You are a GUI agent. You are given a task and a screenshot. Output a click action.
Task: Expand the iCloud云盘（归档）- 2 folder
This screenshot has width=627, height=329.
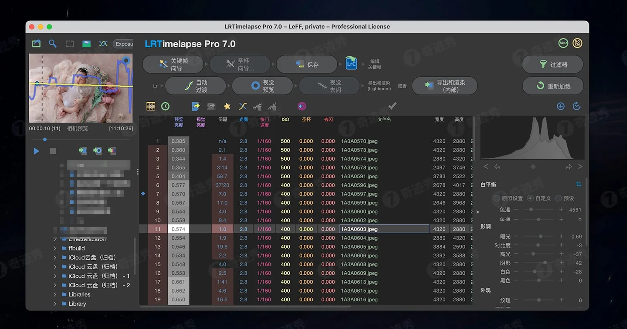coord(55,285)
